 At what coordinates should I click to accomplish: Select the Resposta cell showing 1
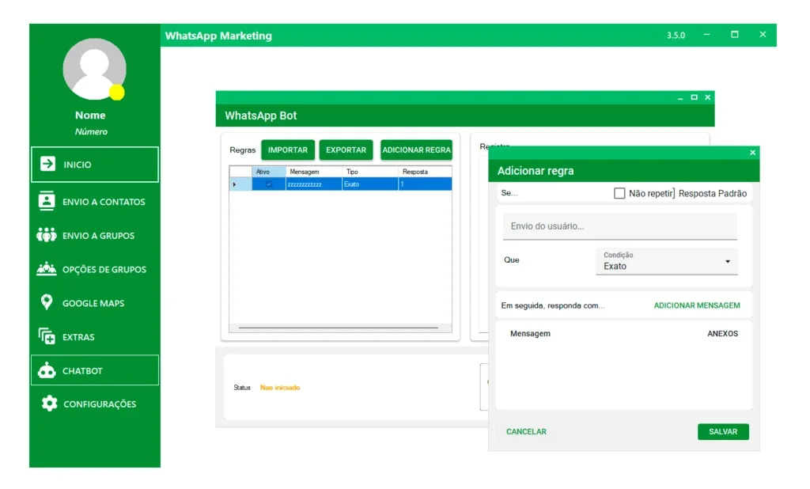[425, 184]
